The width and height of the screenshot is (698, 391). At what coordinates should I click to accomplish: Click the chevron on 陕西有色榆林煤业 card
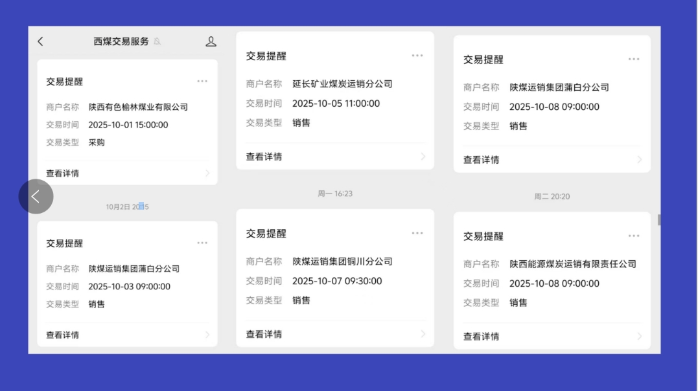click(x=207, y=173)
